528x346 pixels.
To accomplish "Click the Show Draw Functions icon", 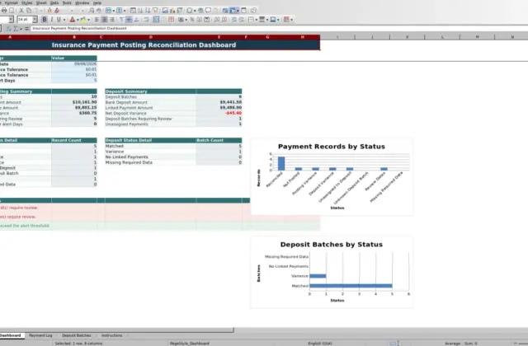I will 253,11.
